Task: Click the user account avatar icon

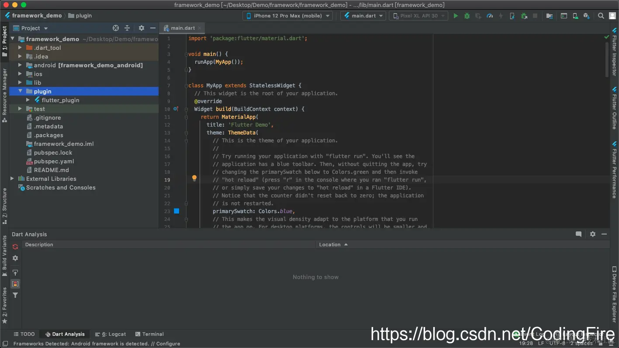Action: 612,16
